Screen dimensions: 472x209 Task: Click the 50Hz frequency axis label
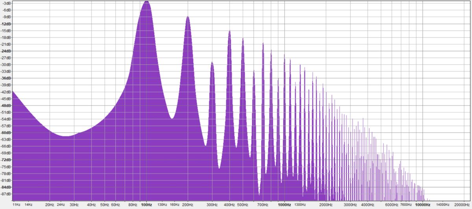[105, 205]
